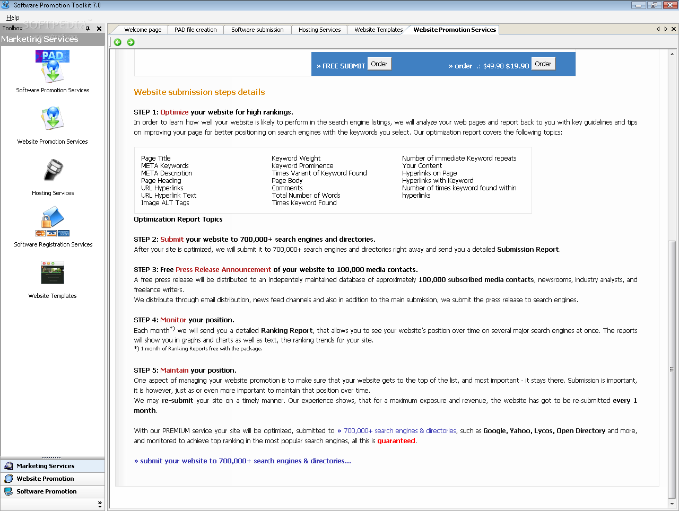679x511 pixels.
Task: Click the Website Templates toolbox label
Action: 53,296
